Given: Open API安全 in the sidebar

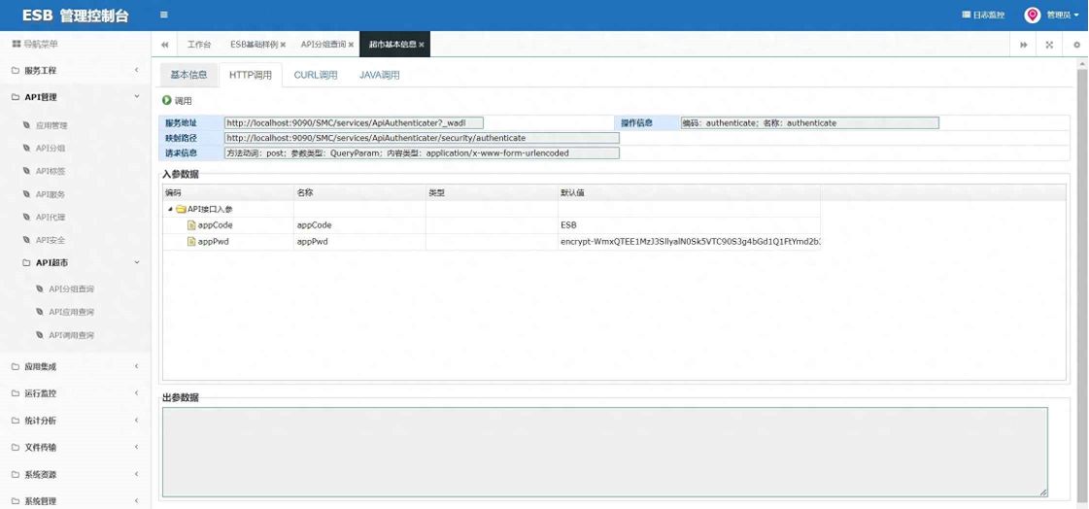Looking at the screenshot, I should click(x=50, y=240).
